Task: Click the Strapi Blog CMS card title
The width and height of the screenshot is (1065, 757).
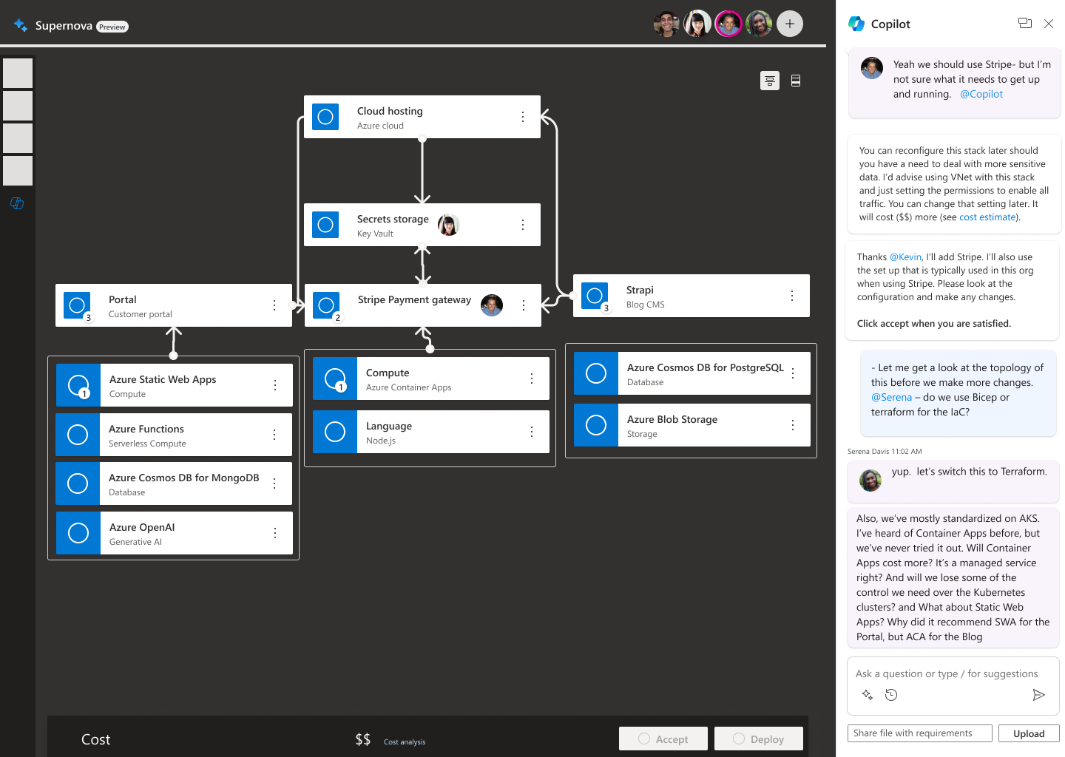Action: click(640, 290)
